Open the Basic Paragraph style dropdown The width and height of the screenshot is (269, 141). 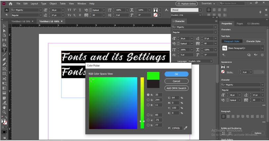pos(262,48)
